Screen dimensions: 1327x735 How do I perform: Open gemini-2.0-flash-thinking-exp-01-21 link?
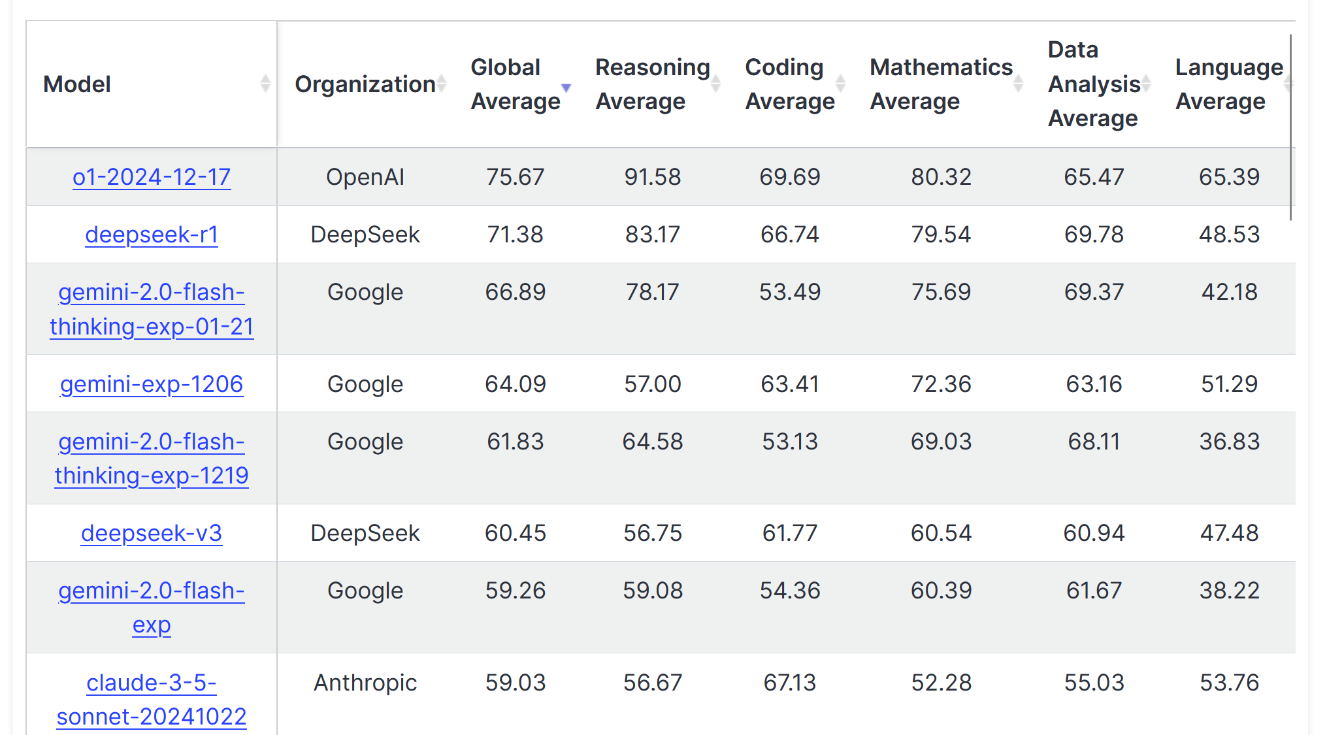(x=152, y=309)
